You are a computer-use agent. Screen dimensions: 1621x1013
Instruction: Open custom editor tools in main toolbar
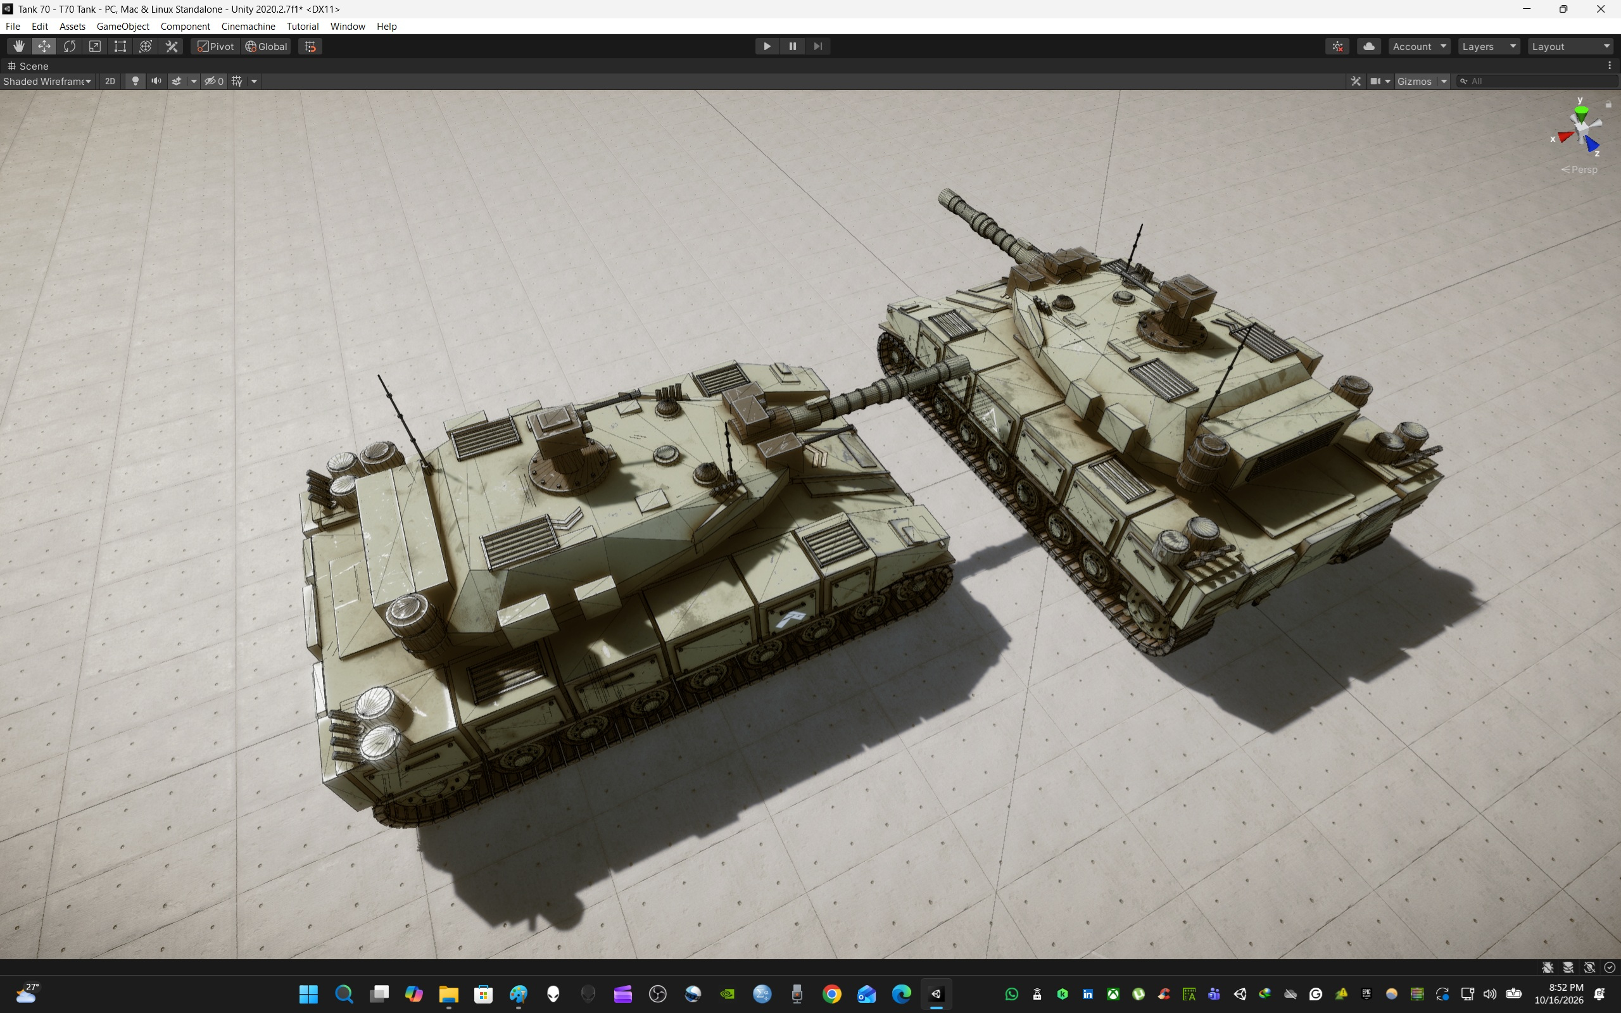tap(172, 46)
